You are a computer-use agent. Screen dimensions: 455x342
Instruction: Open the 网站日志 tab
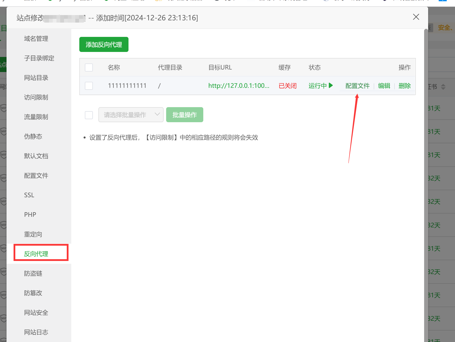pos(36,332)
